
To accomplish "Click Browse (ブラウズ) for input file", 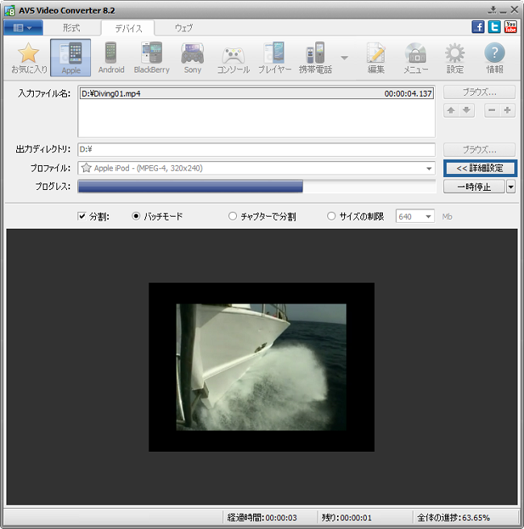I will [x=480, y=92].
